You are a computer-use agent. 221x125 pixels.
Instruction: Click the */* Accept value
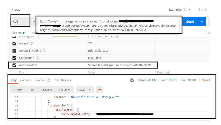[x=90, y=43]
